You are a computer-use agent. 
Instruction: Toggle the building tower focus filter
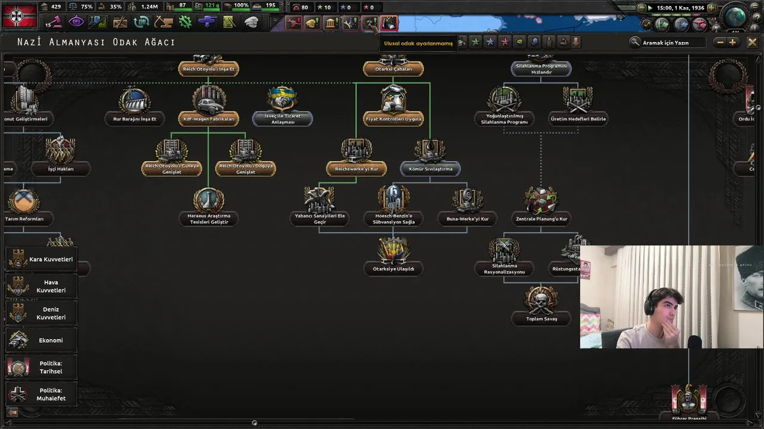549,42
